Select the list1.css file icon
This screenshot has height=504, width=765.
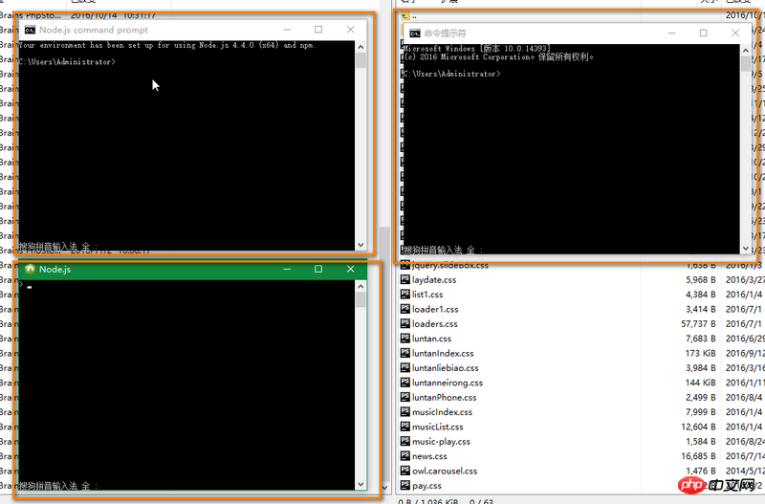404,295
